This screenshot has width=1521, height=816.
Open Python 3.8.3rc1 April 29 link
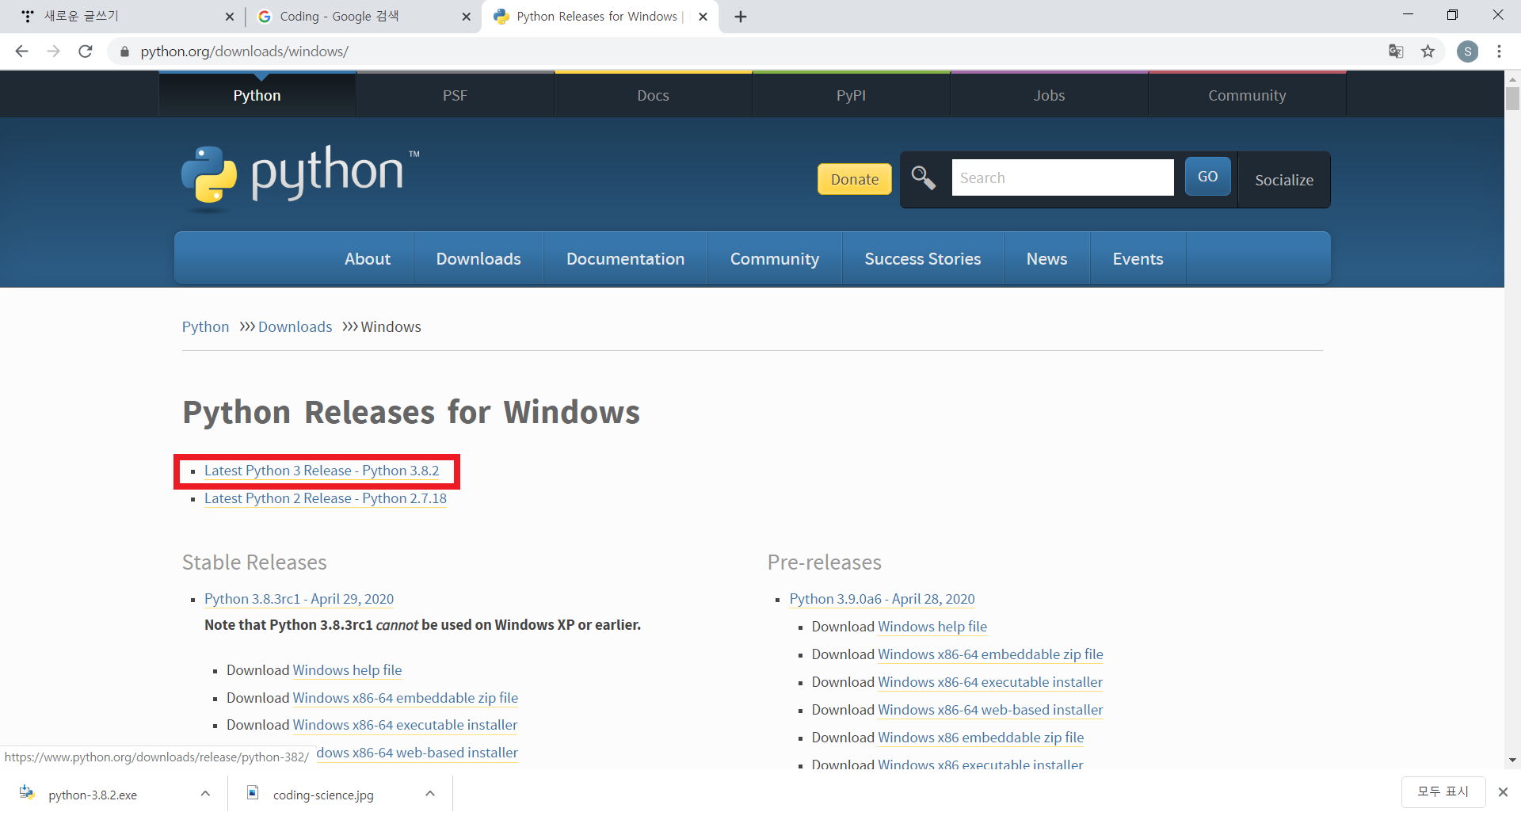(299, 599)
